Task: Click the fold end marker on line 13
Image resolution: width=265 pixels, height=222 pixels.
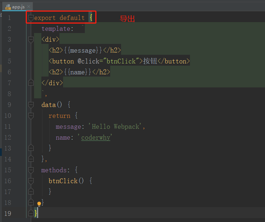Action: pos(31,148)
